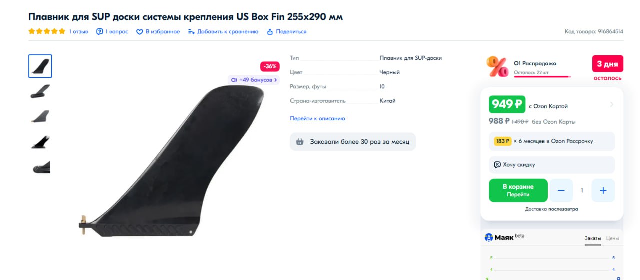Switch to the Цены tab in Маяк
The height and width of the screenshot is (280, 640).
coord(612,238)
